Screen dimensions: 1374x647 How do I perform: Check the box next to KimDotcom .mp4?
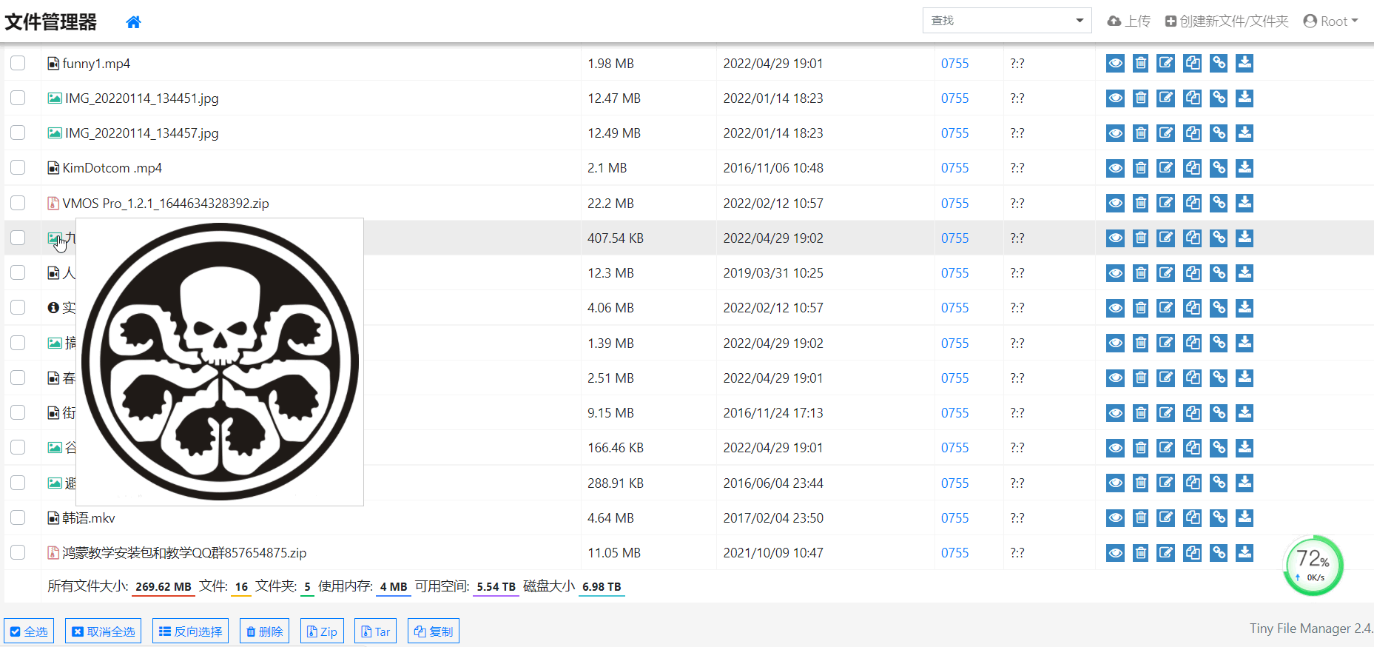pyautogui.click(x=18, y=167)
